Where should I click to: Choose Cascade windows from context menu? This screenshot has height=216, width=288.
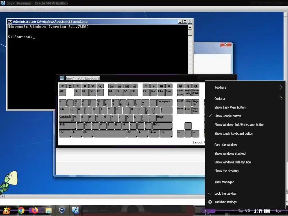click(245, 145)
